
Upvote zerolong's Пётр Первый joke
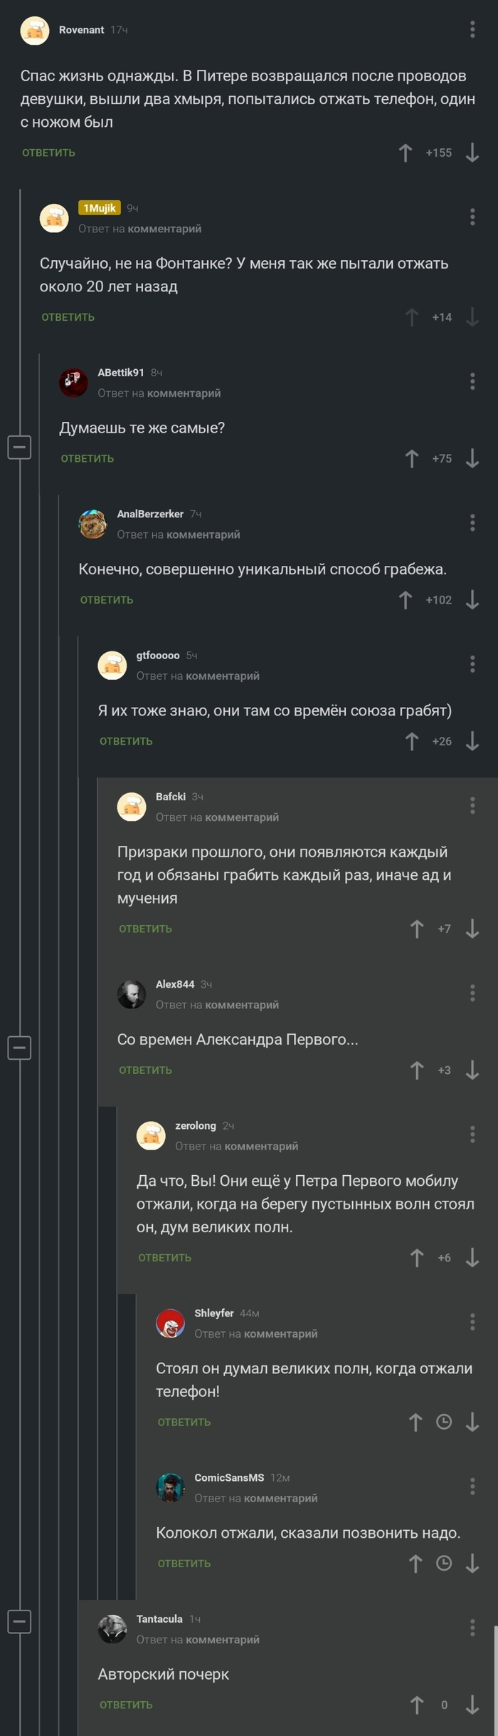click(x=416, y=1257)
